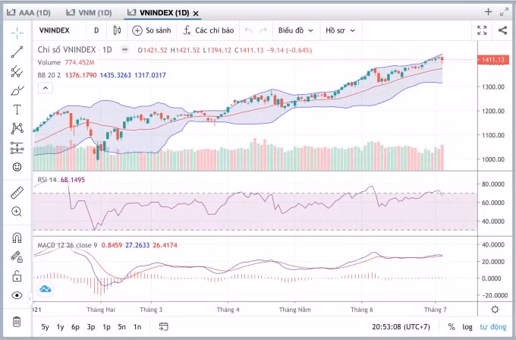Toggle lock all drawing tools
This screenshot has width=516, height=340.
coord(17,275)
